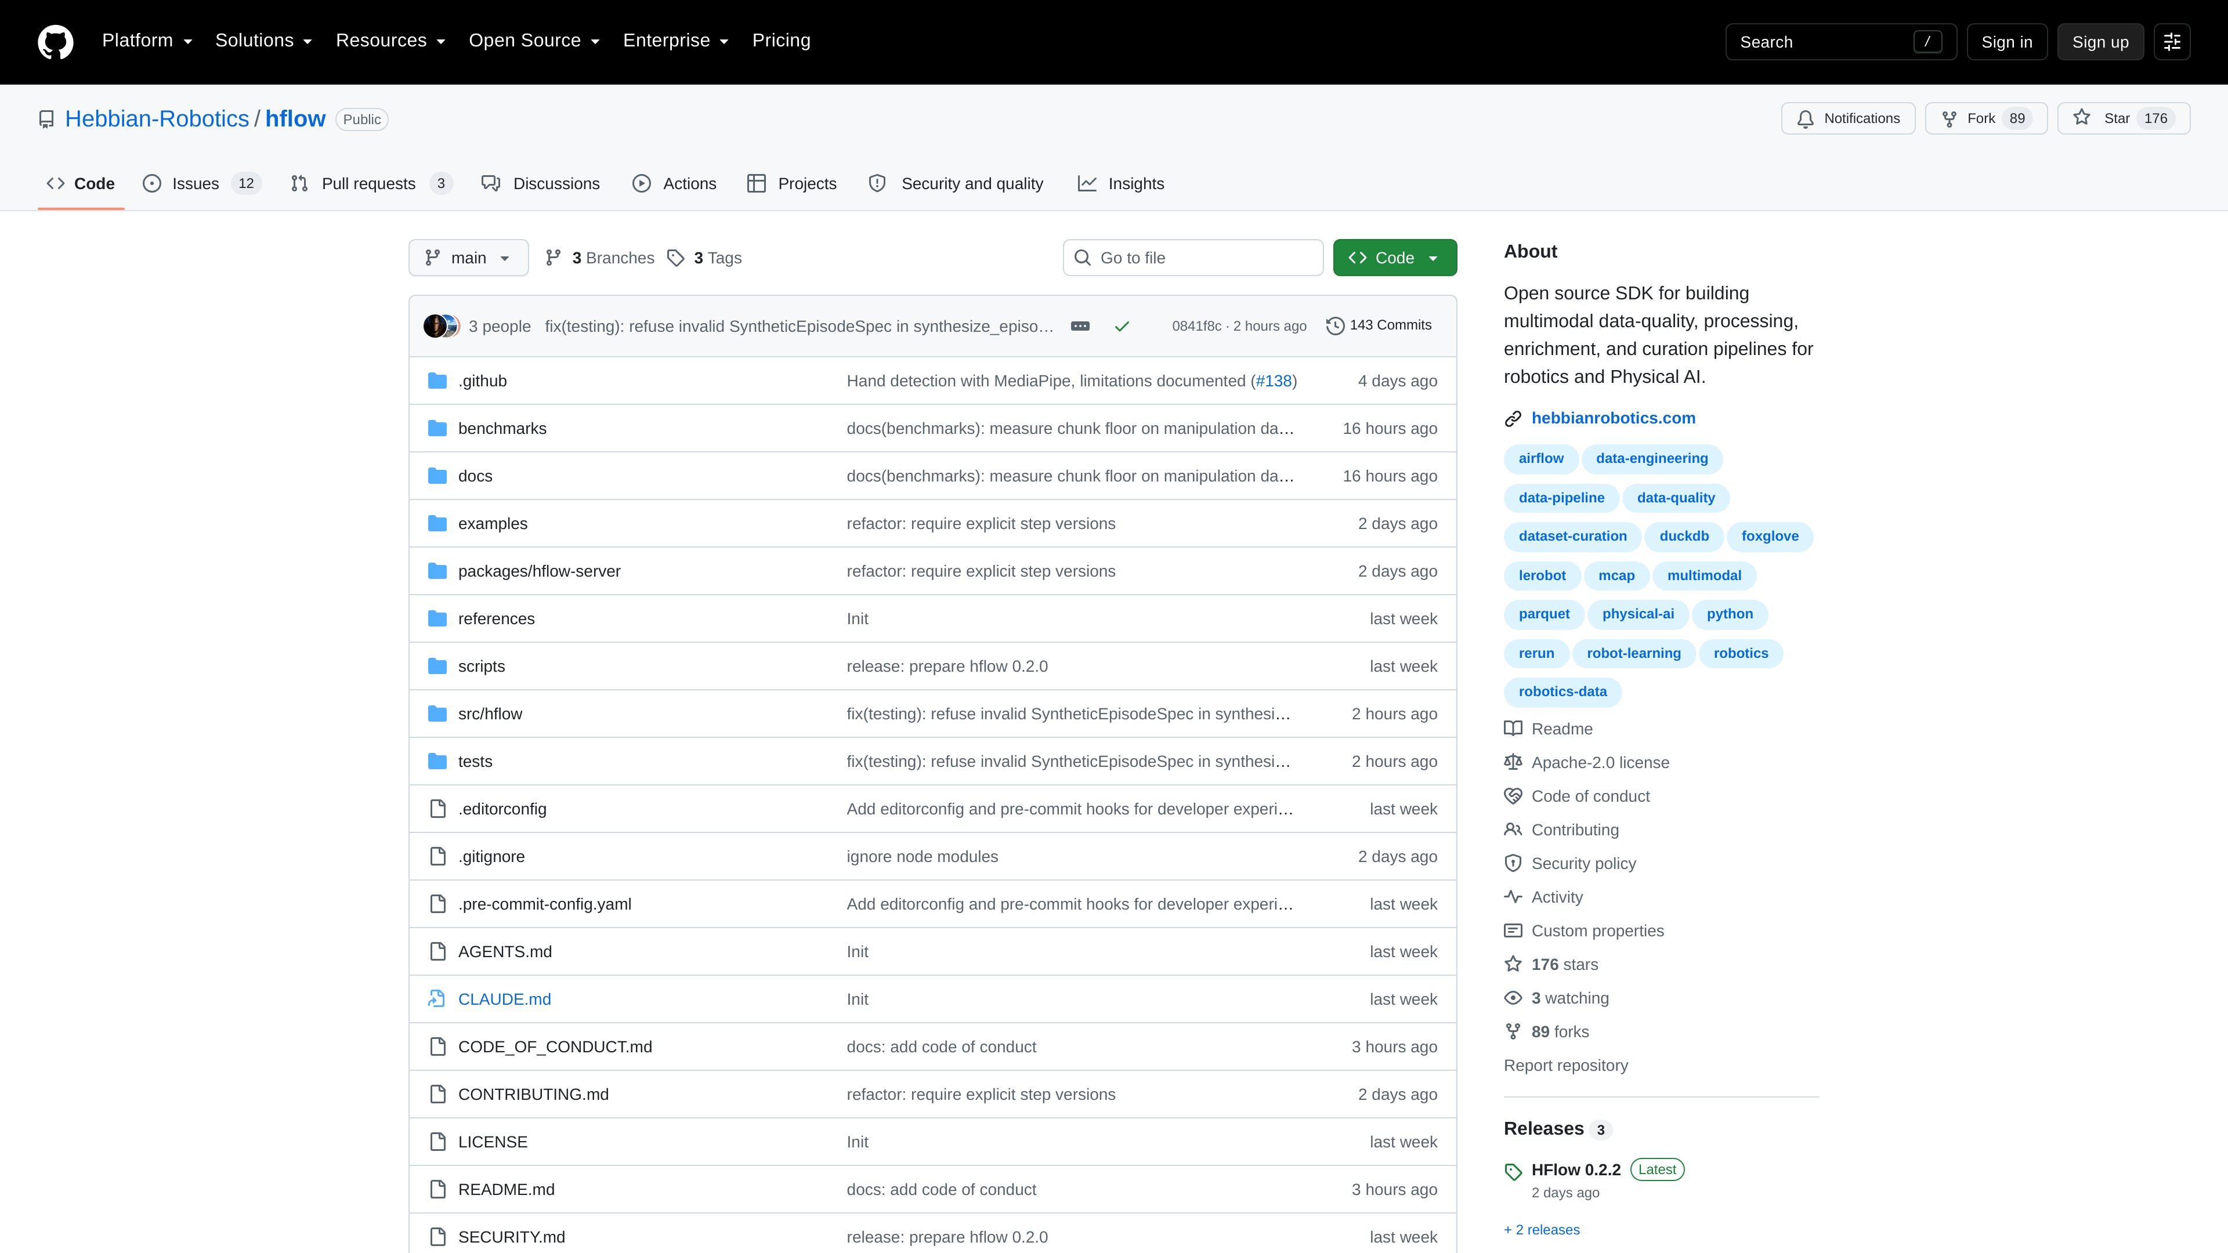Click the Sign up button

point(2100,42)
